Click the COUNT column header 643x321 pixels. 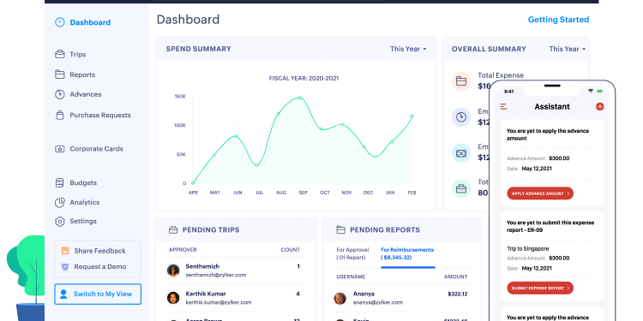pyautogui.click(x=291, y=250)
